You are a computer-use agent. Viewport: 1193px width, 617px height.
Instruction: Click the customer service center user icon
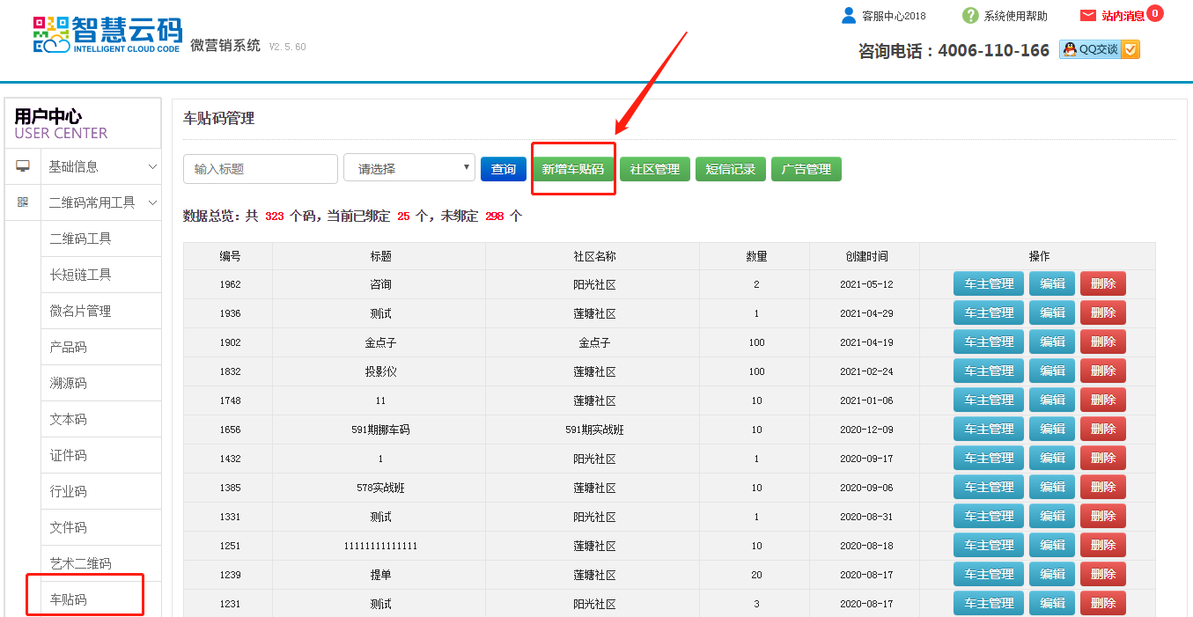click(x=849, y=15)
